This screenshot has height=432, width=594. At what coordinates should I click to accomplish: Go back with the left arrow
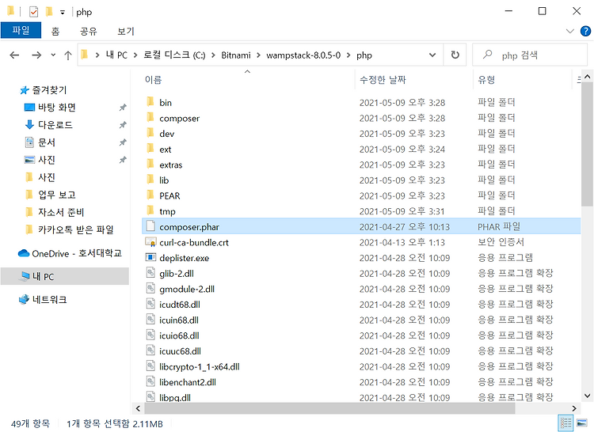[x=14, y=55]
